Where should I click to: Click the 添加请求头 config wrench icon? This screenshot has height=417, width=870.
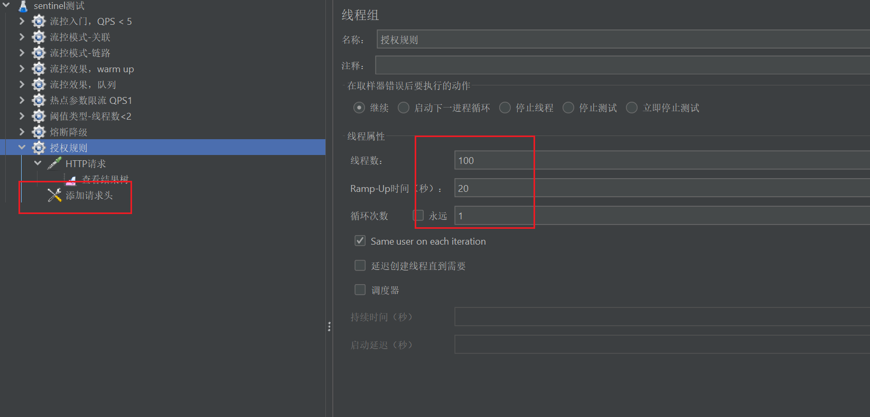click(54, 195)
